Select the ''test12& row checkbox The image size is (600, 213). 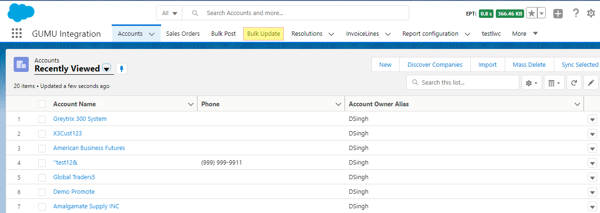[42, 163]
